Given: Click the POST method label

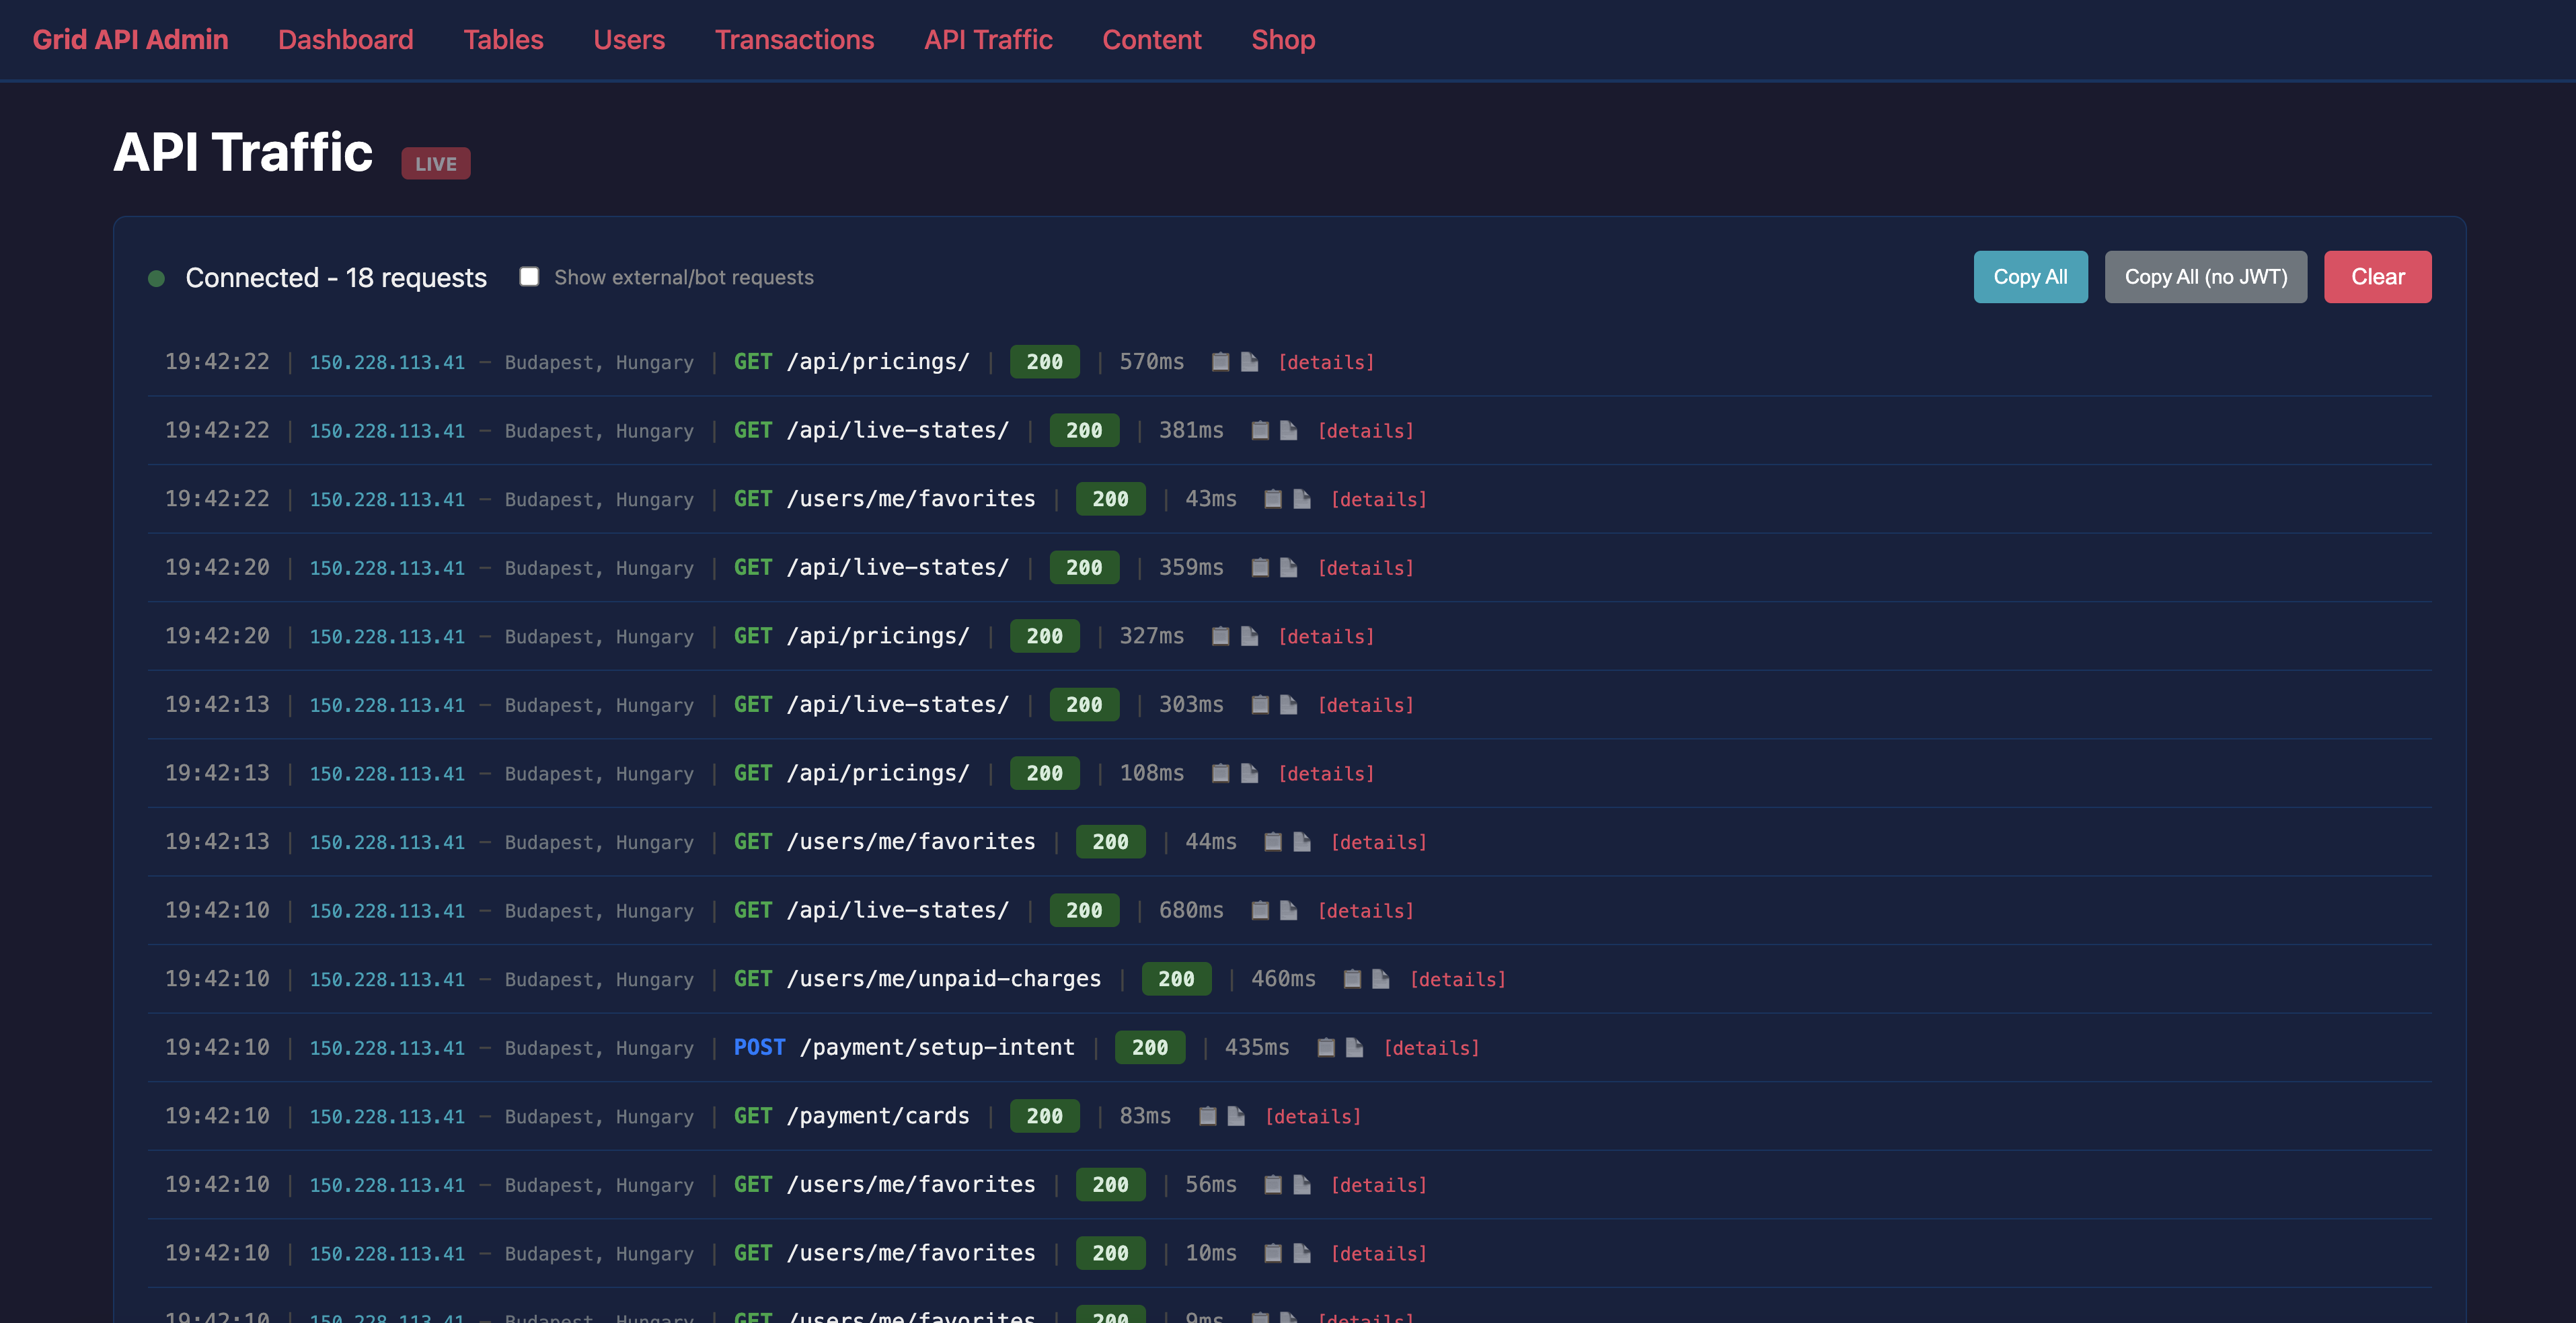Looking at the screenshot, I should [x=759, y=1047].
